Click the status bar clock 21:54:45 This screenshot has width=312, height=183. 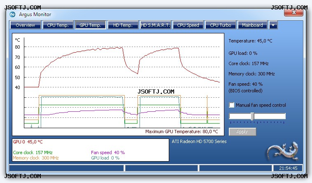click(288, 168)
